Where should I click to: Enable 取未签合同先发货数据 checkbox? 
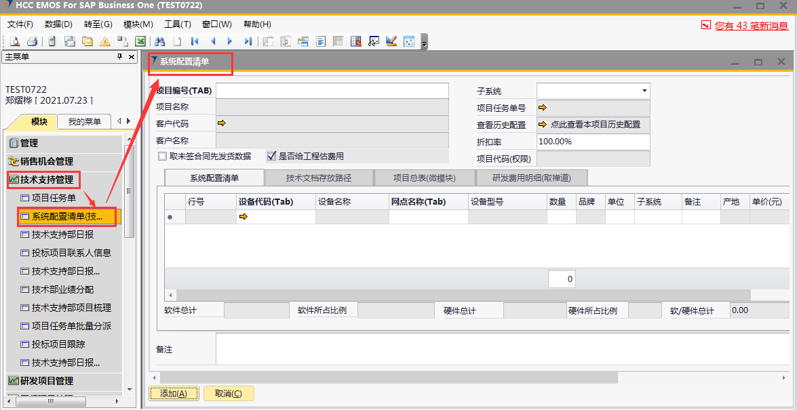pos(162,156)
